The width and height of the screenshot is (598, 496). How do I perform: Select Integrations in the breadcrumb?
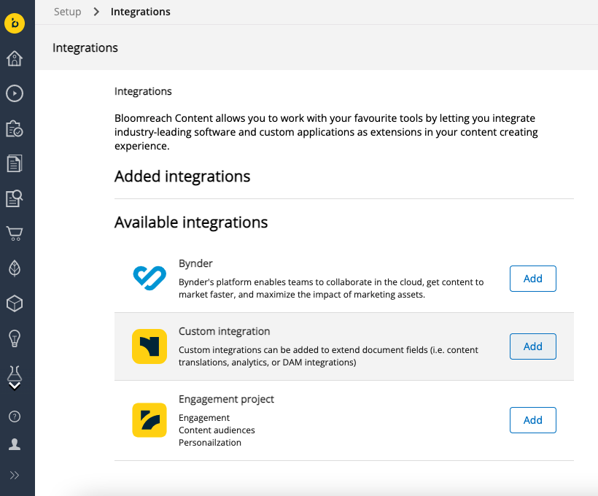pyautogui.click(x=140, y=12)
